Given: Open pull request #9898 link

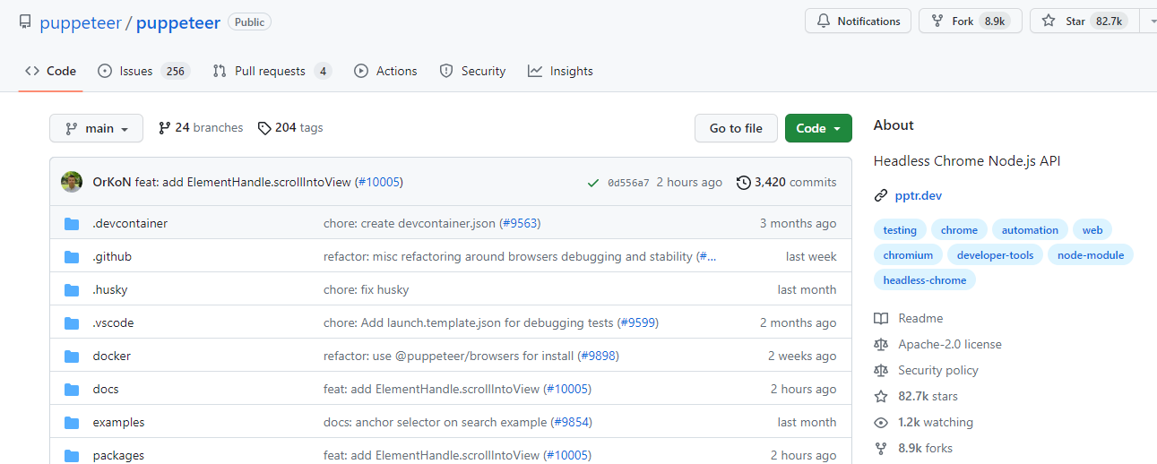Looking at the screenshot, I should point(598,357).
